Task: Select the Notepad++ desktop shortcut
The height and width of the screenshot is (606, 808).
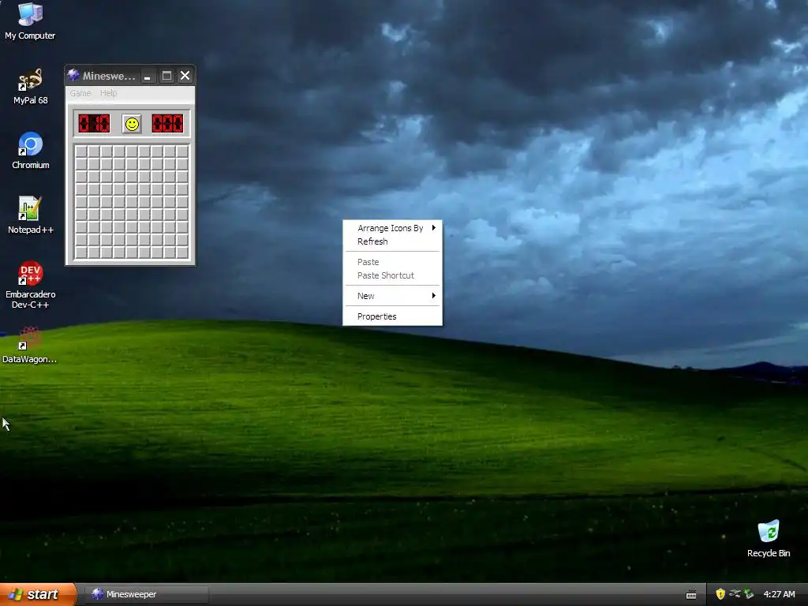Action: (31, 215)
